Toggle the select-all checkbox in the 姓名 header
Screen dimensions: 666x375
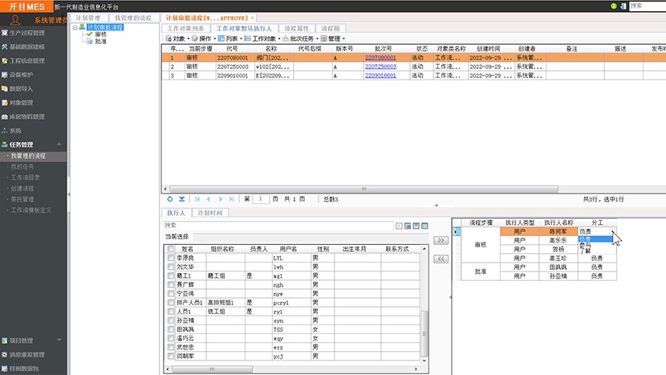pyautogui.click(x=170, y=249)
